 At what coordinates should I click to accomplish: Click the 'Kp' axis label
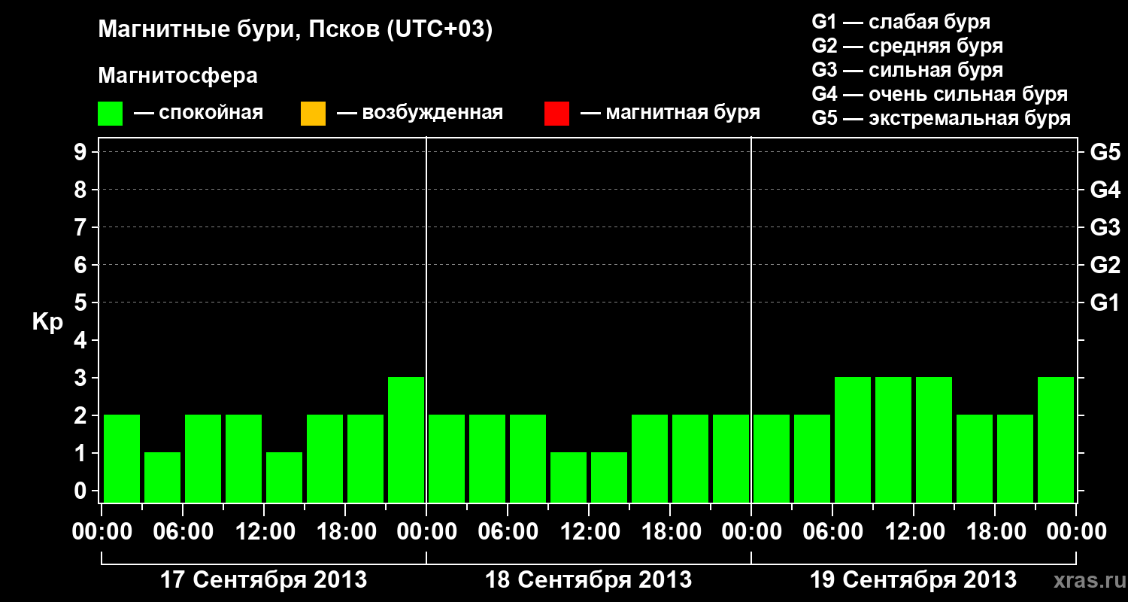pos(47,322)
